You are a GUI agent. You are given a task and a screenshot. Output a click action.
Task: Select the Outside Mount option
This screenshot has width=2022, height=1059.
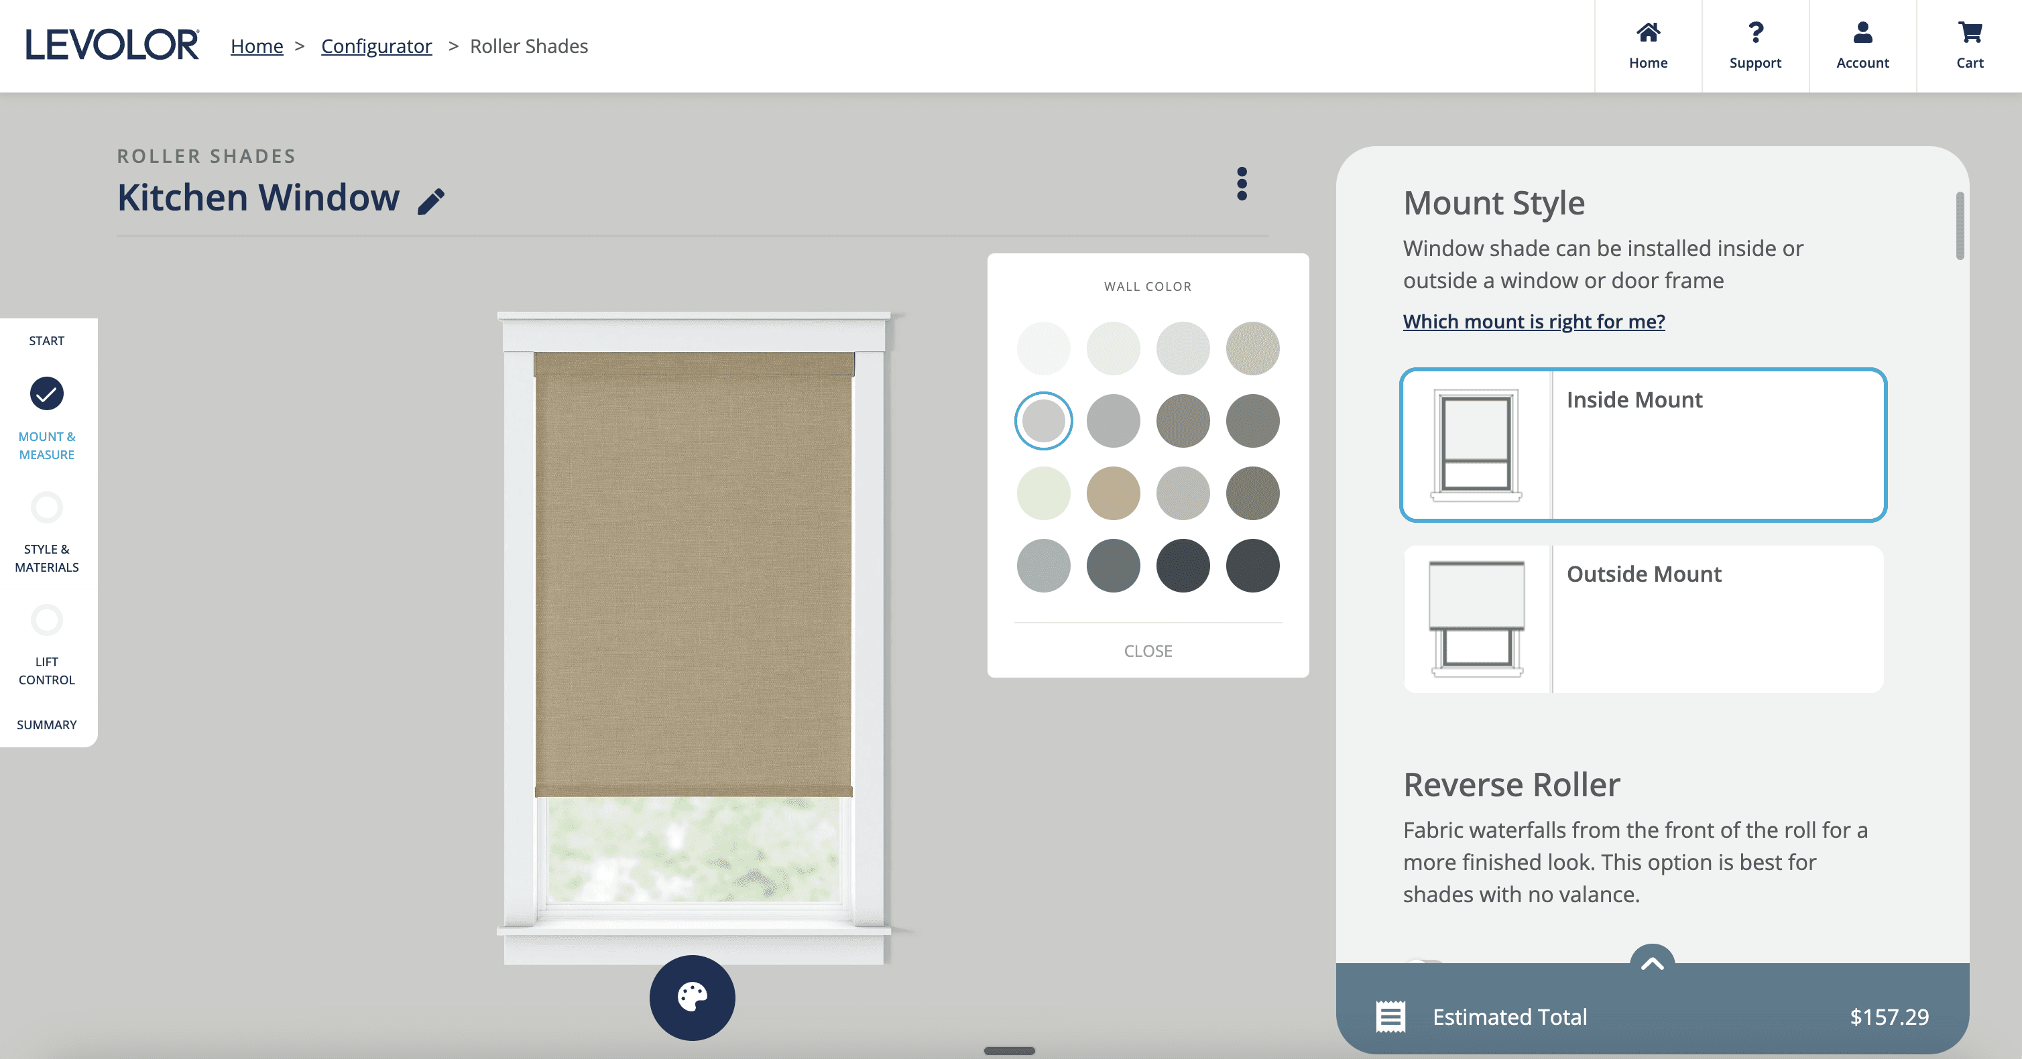pyautogui.click(x=1644, y=619)
